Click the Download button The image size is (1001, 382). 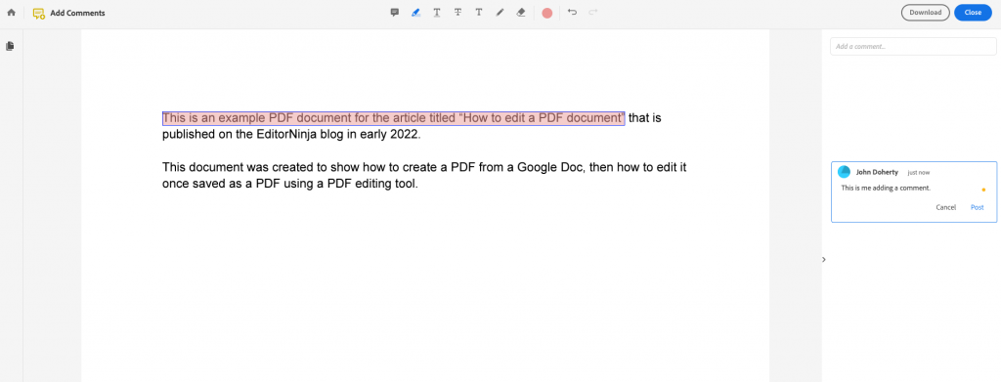925,12
